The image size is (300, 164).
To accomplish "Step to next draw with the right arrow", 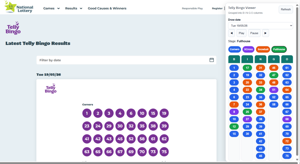I will tap(265, 33).
